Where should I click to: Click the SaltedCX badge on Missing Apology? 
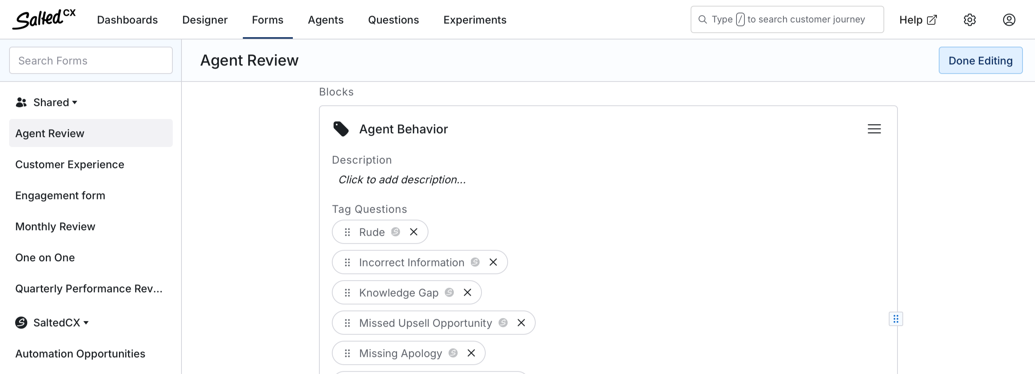tap(453, 353)
